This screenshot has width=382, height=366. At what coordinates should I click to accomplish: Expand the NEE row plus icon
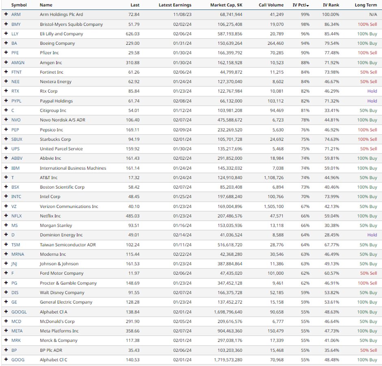[x=6, y=81]
